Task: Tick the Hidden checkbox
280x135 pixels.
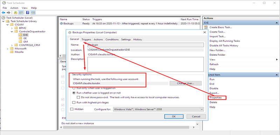Action: click(x=72, y=109)
